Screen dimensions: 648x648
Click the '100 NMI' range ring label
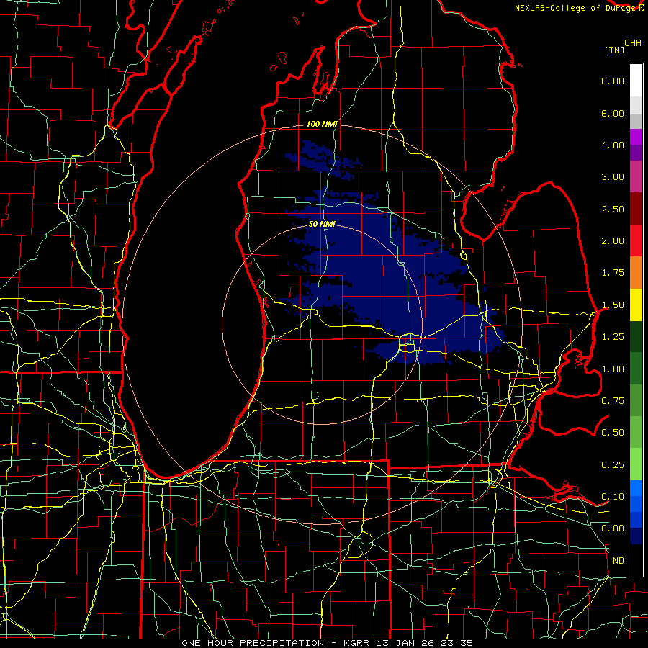coord(322,124)
